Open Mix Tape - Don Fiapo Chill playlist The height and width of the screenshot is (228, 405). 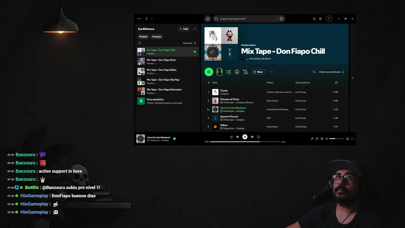click(x=167, y=52)
